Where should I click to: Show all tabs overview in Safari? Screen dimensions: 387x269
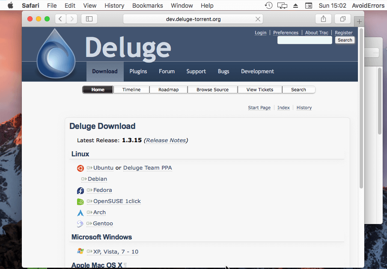point(343,19)
